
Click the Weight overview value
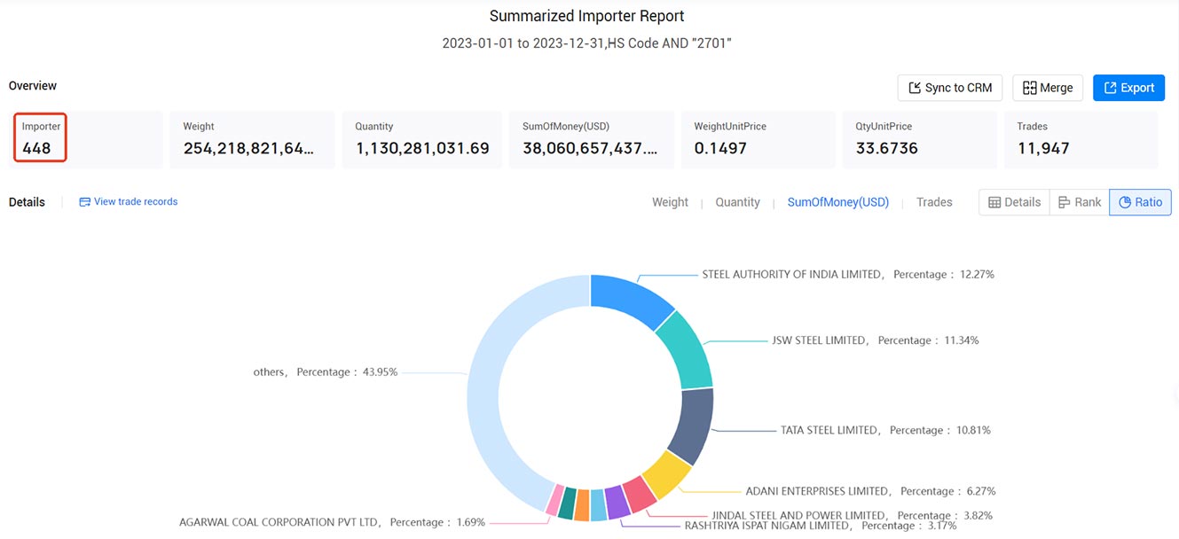coord(248,149)
